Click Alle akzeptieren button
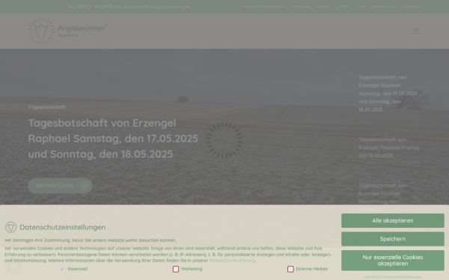449x280 pixels. point(393,220)
